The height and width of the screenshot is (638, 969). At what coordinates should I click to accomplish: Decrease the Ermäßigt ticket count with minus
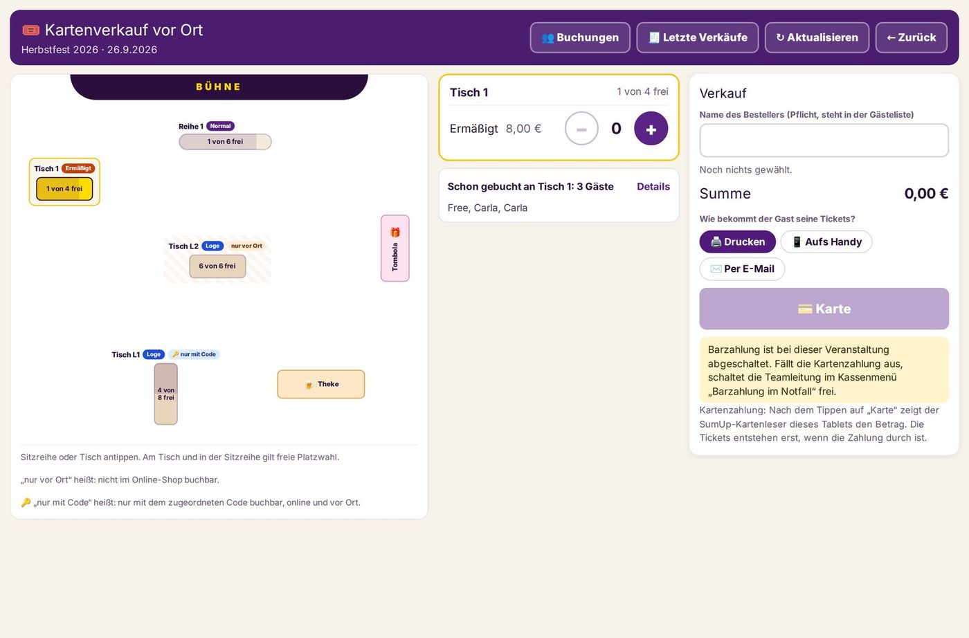[581, 129]
